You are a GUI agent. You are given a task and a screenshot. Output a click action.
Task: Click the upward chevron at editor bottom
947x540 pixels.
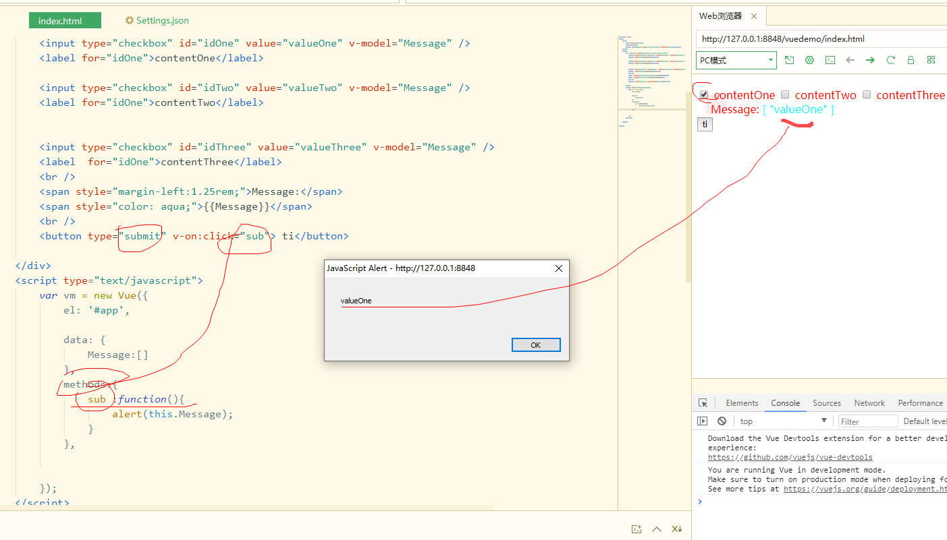pos(656,529)
